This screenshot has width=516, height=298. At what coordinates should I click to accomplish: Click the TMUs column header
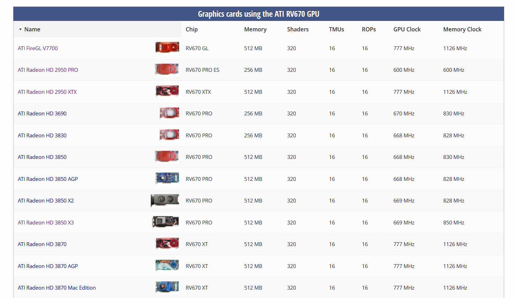point(337,29)
